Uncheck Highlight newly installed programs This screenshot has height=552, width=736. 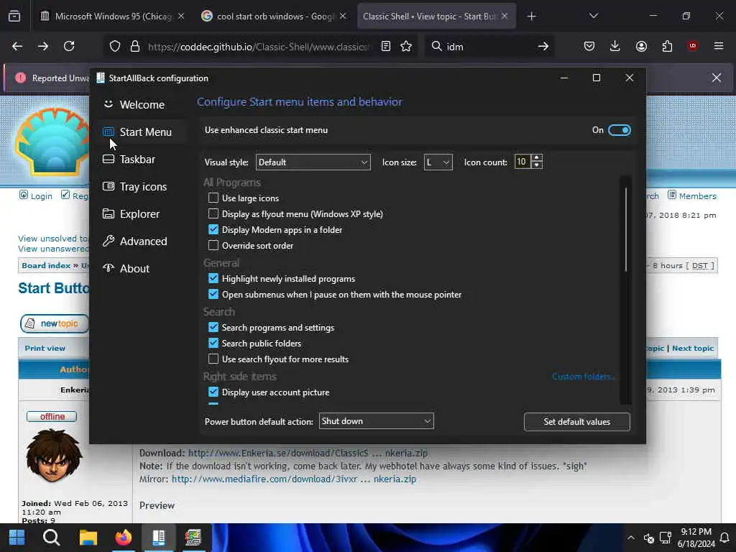(x=213, y=278)
